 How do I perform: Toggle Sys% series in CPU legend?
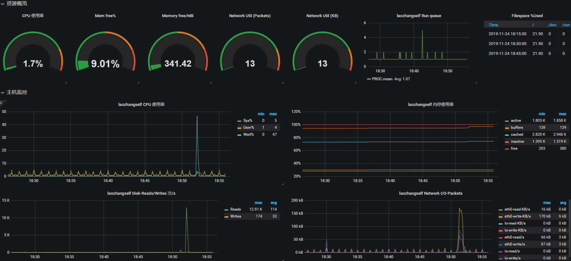[x=248, y=121]
